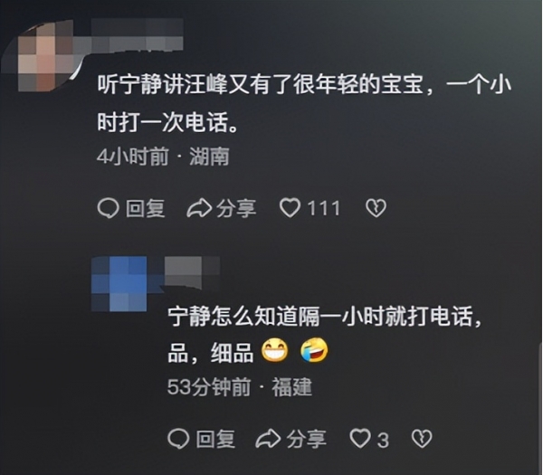Click the grinning emoji in the reply

[274, 350]
